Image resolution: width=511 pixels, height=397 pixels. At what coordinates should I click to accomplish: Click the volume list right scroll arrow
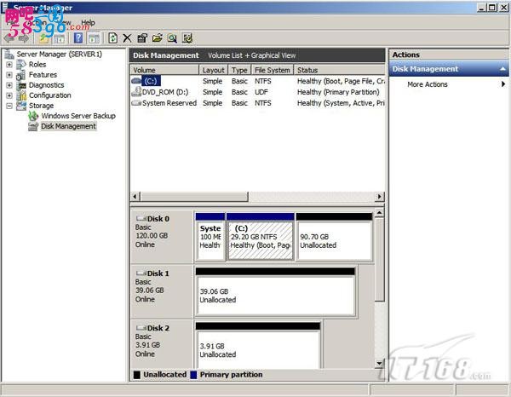[x=380, y=197]
